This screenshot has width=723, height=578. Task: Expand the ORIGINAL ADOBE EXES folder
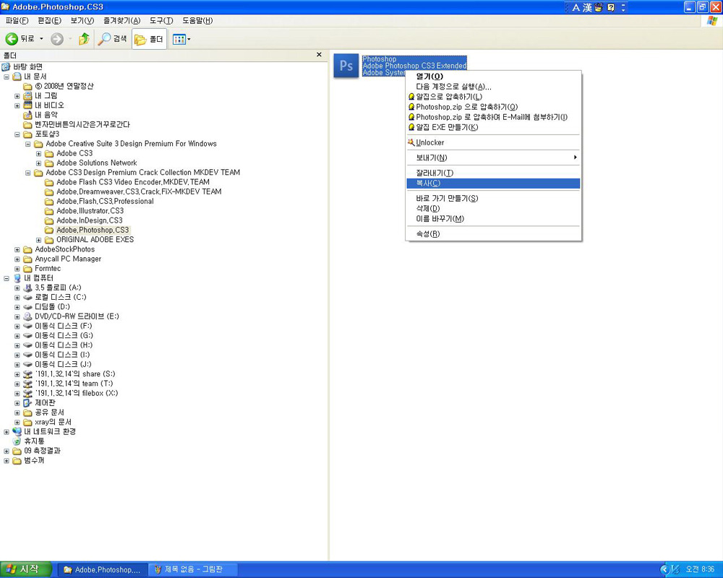39,240
